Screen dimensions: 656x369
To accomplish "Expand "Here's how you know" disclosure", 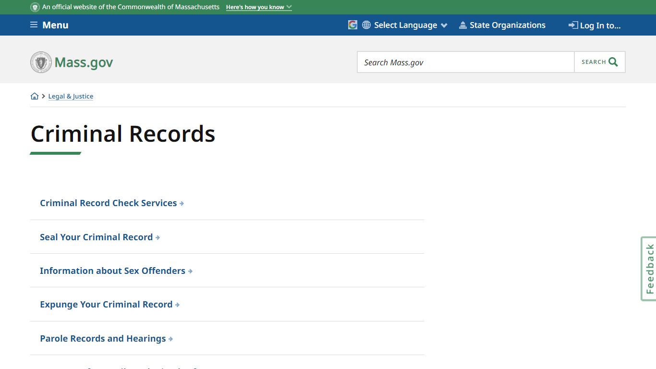I will pos(259,7).
